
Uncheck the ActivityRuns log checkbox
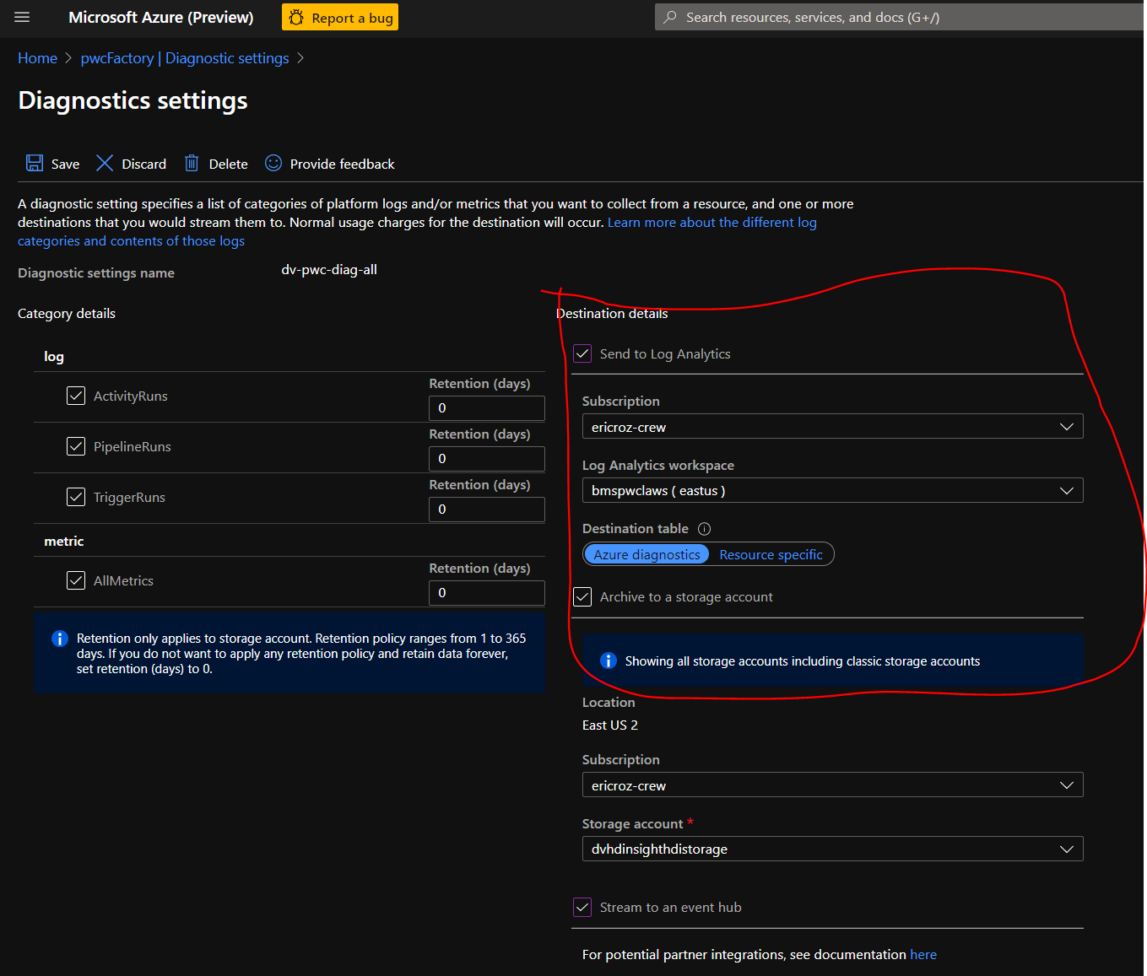[76, 396]
